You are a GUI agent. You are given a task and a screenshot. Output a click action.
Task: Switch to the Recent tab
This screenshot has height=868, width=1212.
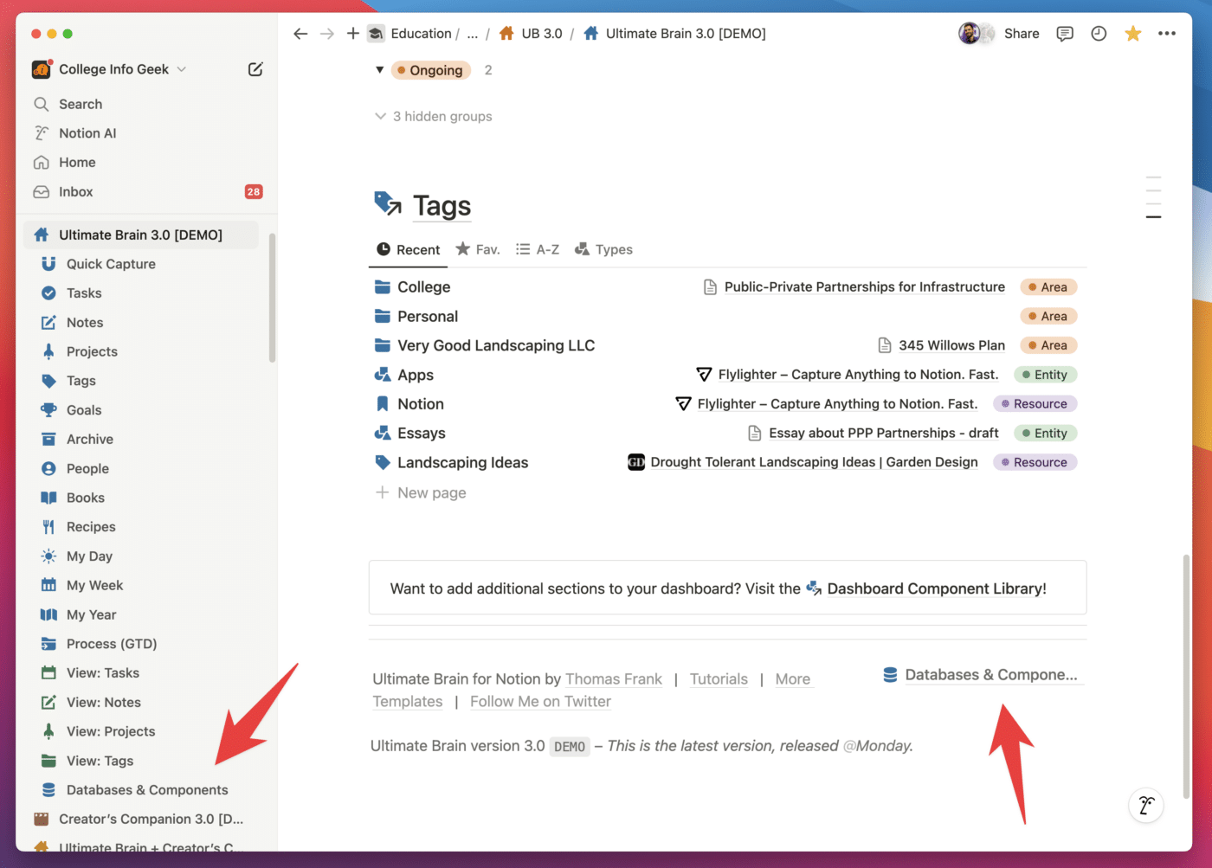tap(409, 249)
